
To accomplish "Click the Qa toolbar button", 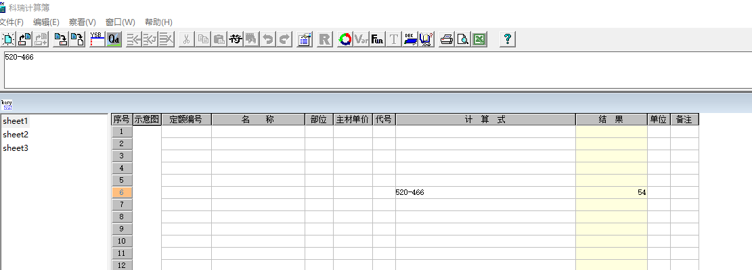I will click(114, 39).
